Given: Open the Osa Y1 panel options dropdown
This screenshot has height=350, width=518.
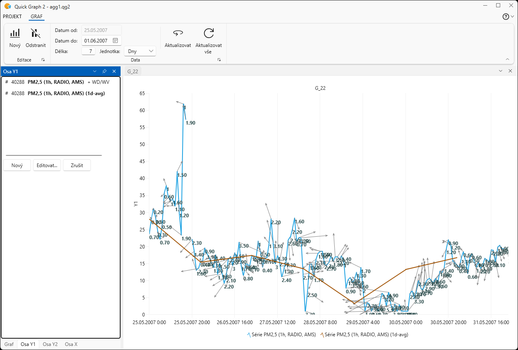Looking at the screenshot, I should coord(95,71).
